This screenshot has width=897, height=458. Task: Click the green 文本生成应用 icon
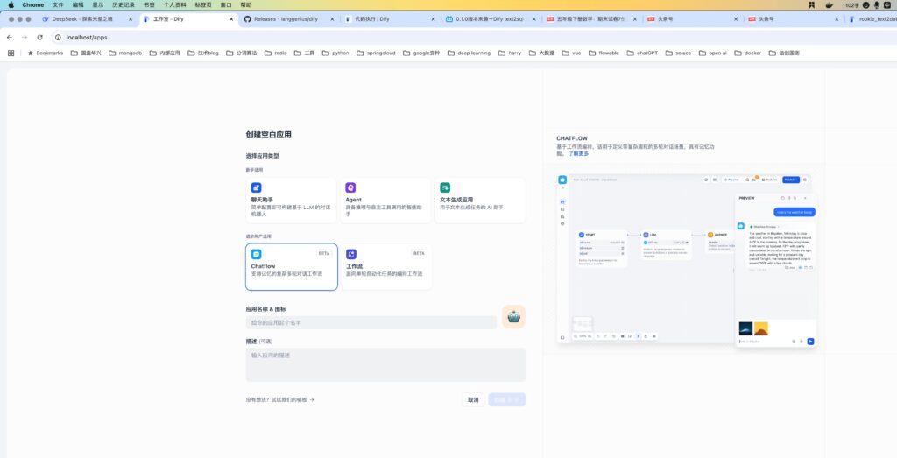coord(445,187)
